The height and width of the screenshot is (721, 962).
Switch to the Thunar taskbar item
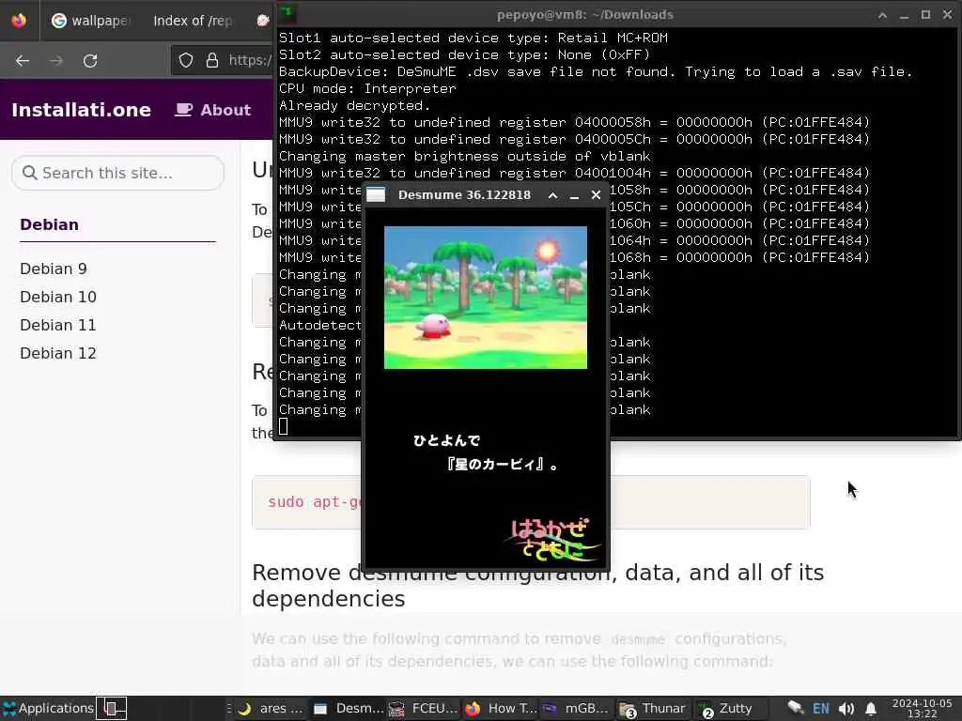[x=653, y=709]
